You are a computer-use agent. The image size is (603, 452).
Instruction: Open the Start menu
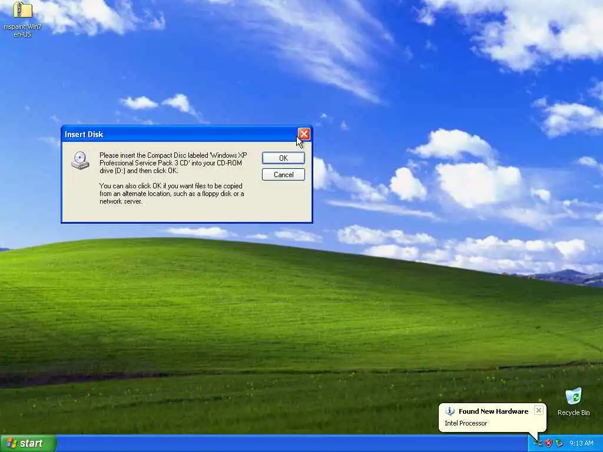click(28, 443)
